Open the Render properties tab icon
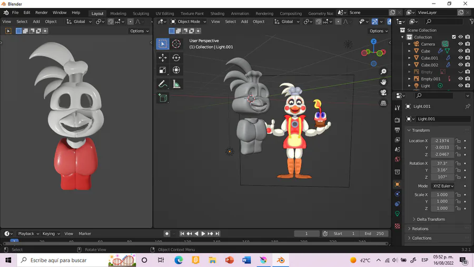This screenshot has width=474, height=267. [x=397, y=120]
